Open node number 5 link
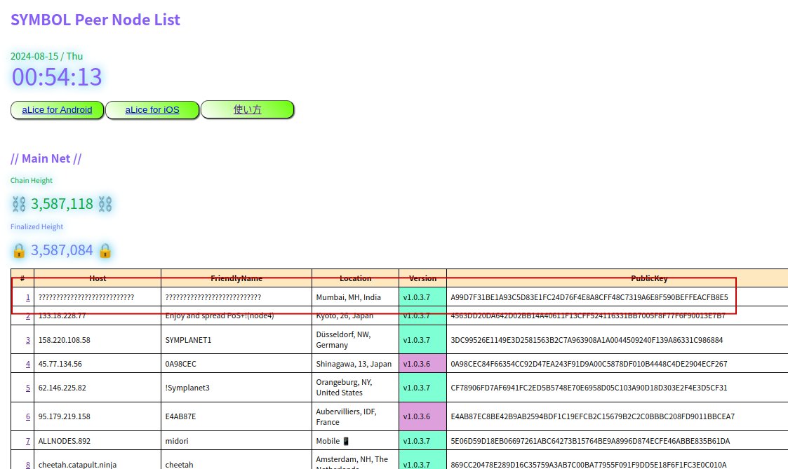 (27, 388)
